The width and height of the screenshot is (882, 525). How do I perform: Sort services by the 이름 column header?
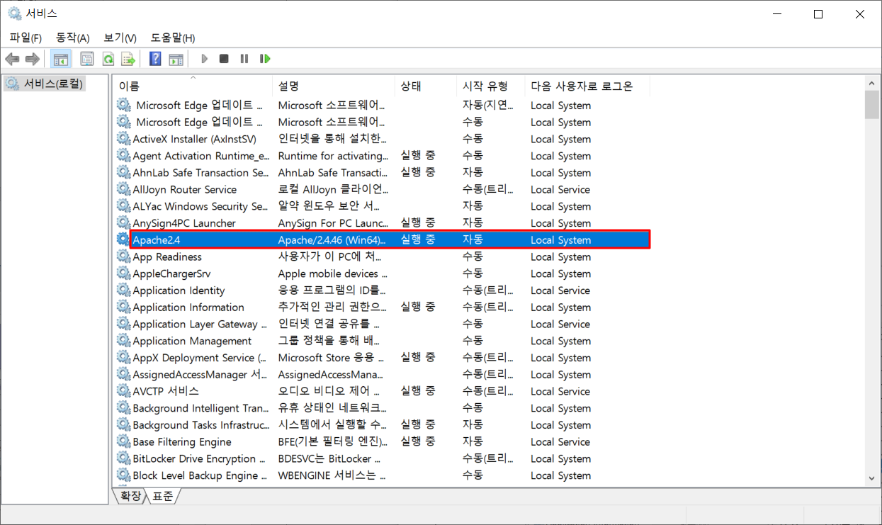(x=193, y=86)
